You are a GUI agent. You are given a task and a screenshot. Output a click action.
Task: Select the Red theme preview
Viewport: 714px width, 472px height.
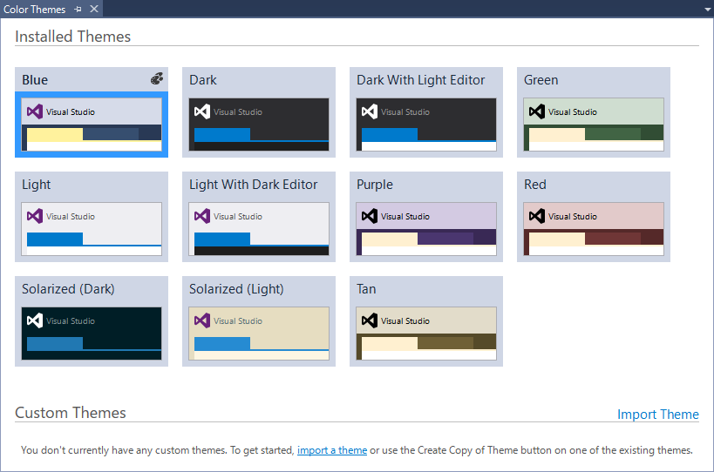594,229
